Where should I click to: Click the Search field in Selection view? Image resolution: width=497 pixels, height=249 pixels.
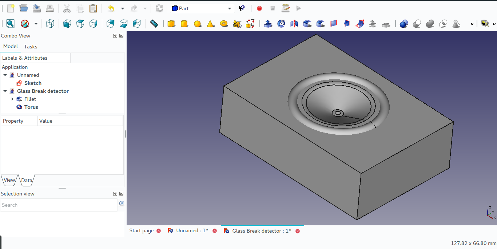(x=58, y=205)
